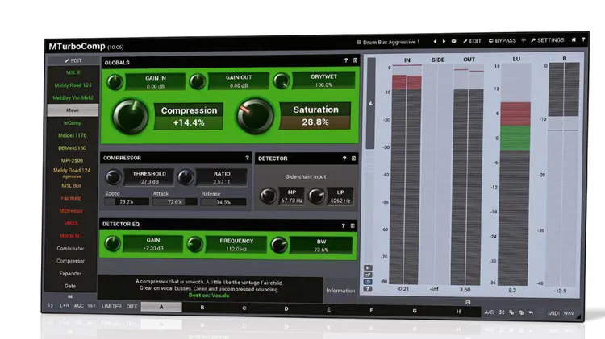This screenshot has height=339, width=605.
Task: Click the previous preset arrow in header
Action: (435, 40)
